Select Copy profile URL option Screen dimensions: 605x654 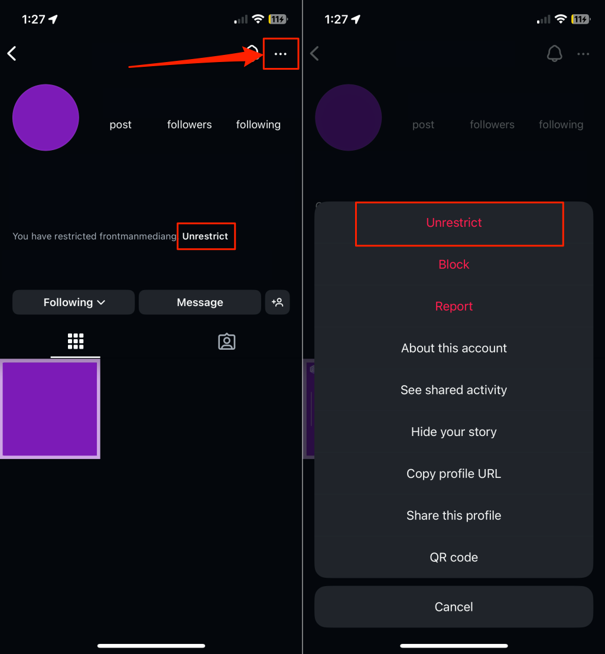point(454,473)
